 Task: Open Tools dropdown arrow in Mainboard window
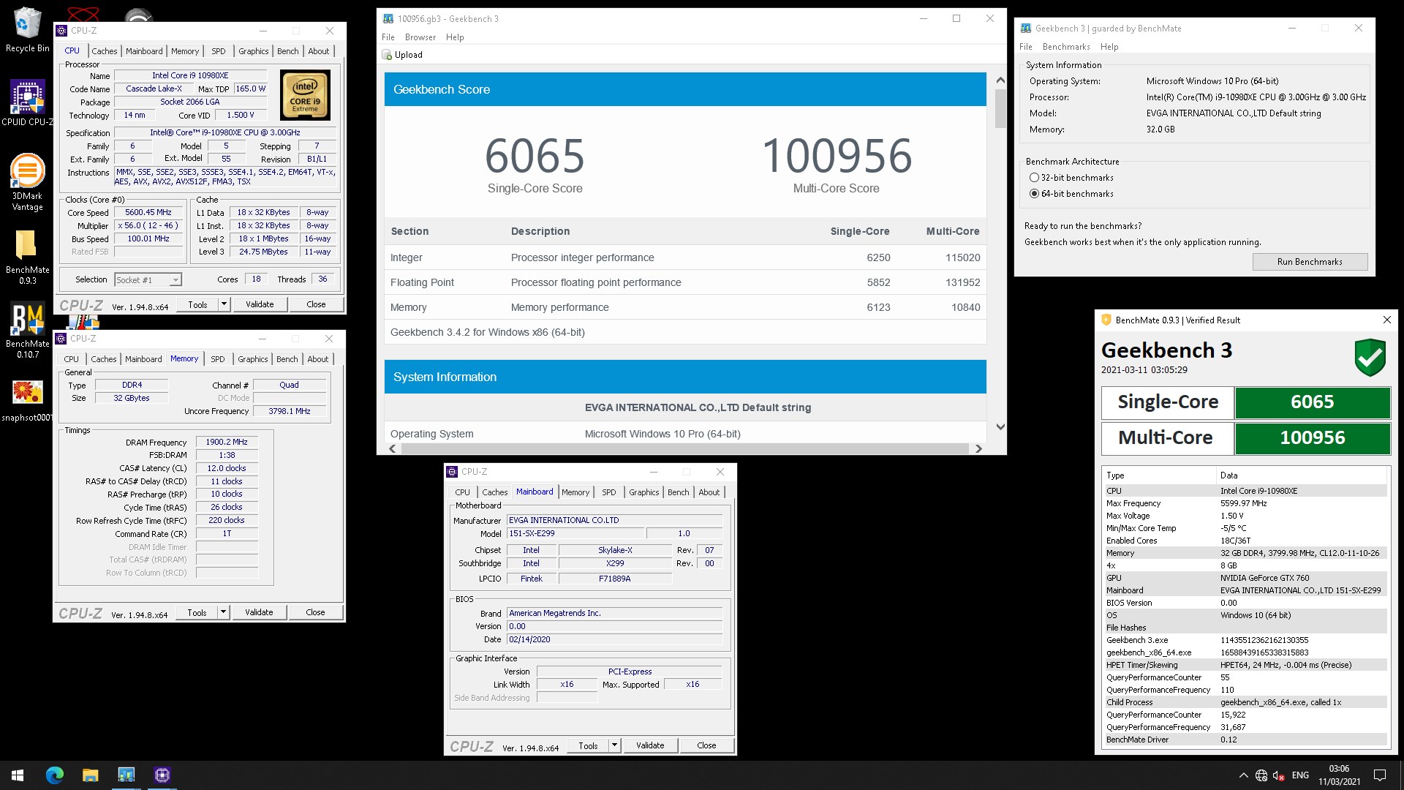(614, 745)
